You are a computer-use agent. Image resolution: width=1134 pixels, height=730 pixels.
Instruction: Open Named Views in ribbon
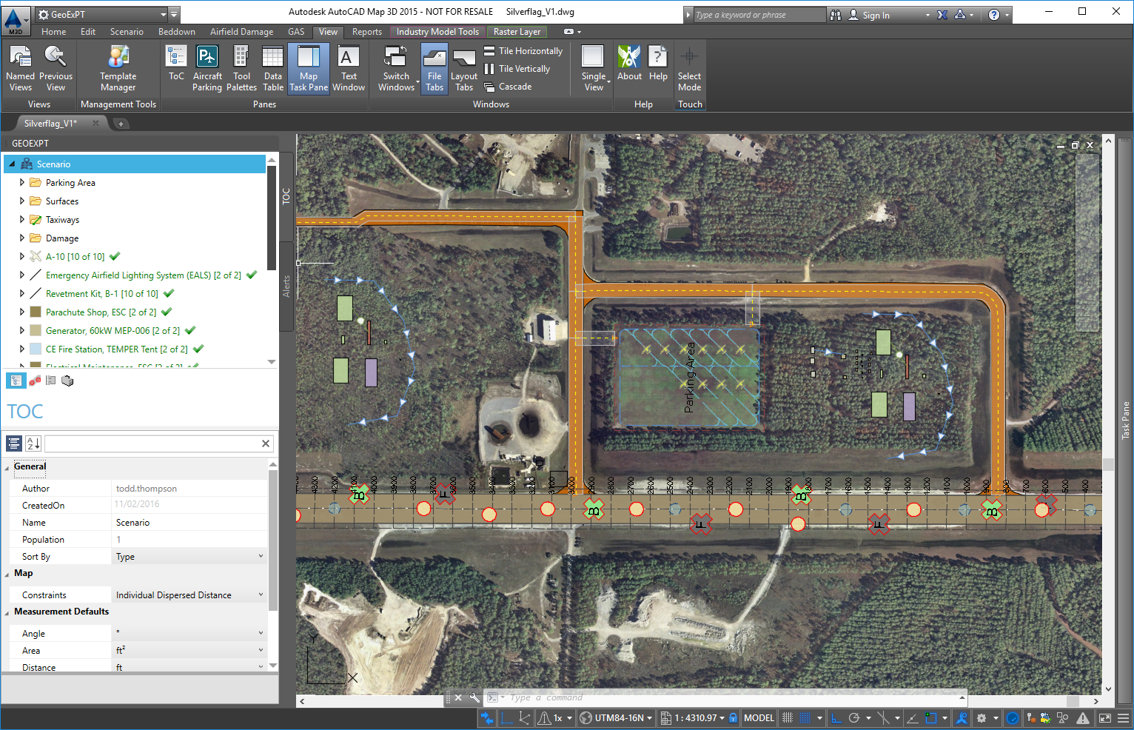click(20, 68)
